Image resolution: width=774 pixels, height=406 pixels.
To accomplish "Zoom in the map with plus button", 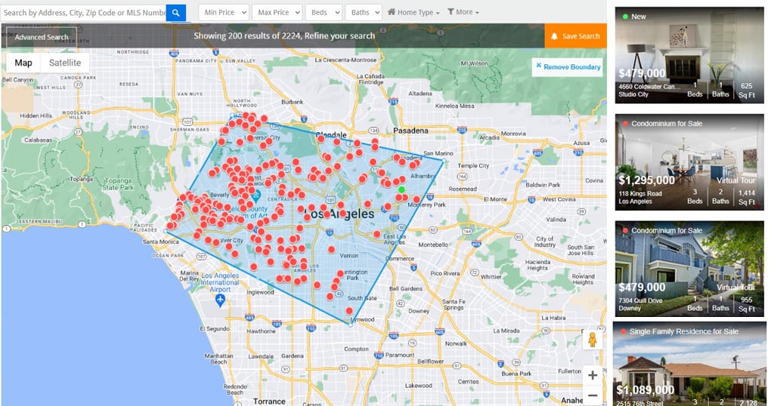I will point(592,375).
